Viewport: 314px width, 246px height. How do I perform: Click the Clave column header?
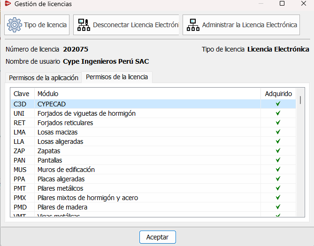point(23,94)
